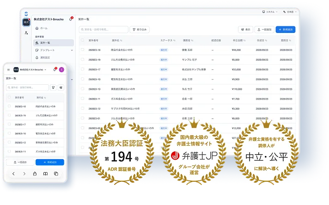Select the 株式 organization tile in desktop rail
Image resolution: width=329 pixels, height=205 pixels.
[x=26, y=22]
